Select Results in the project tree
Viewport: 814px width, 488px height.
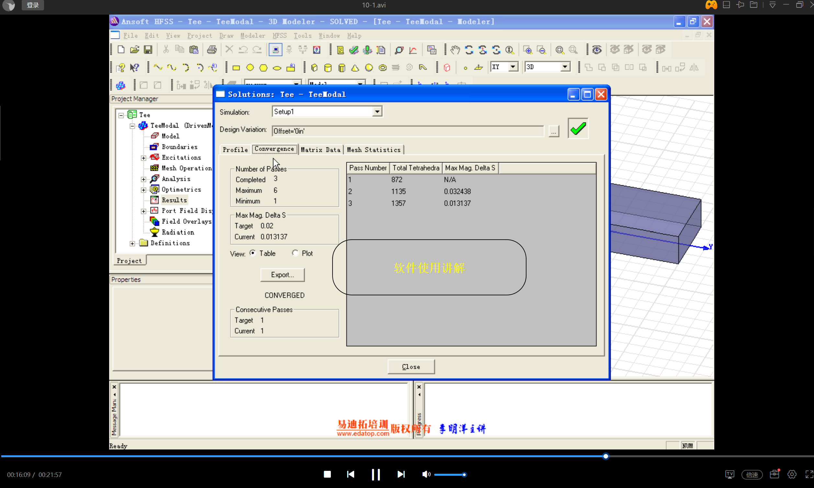(174, 200)
